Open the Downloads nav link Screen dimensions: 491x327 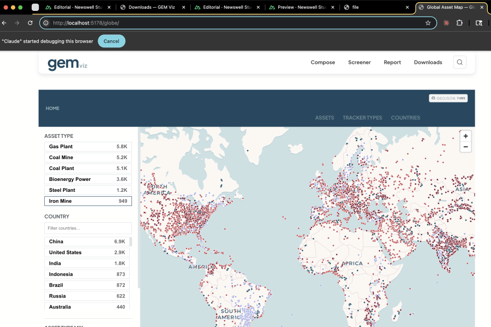tap(428, 62)
